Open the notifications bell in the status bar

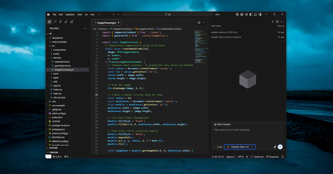coord(282,157)
